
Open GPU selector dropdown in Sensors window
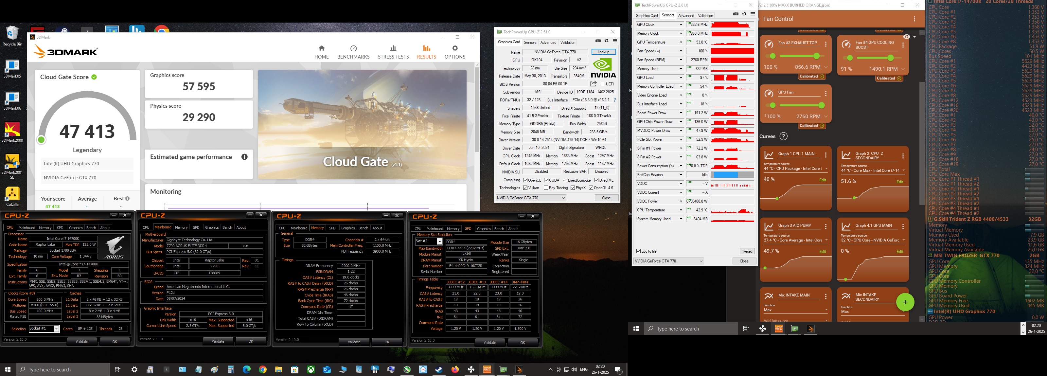coord(668,261)
